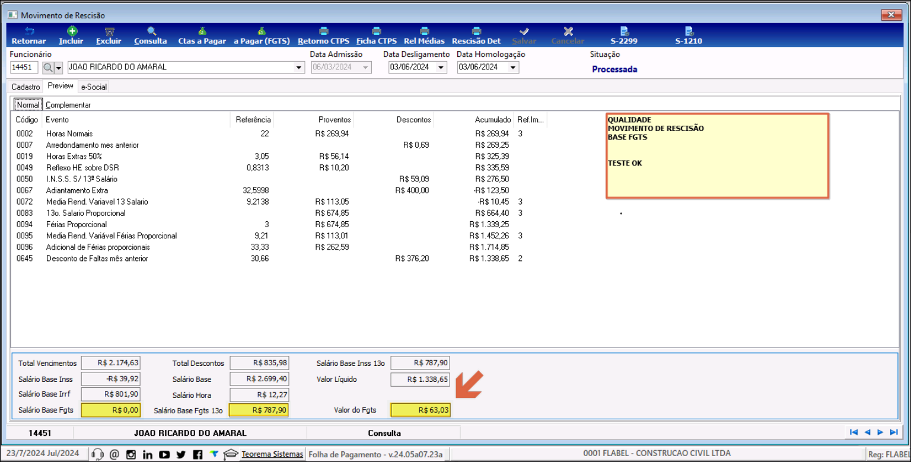Click the Retornar toolbar button
The height and width of the screenshot is (462, 911).
pyautogui.click(x=29, y=36)
